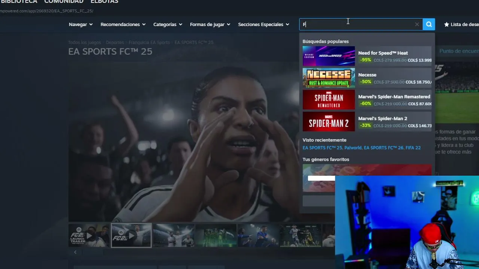Open screenshot of green-kit team
Viewport: 479px width, 269px height.
(x=216, y=235)
